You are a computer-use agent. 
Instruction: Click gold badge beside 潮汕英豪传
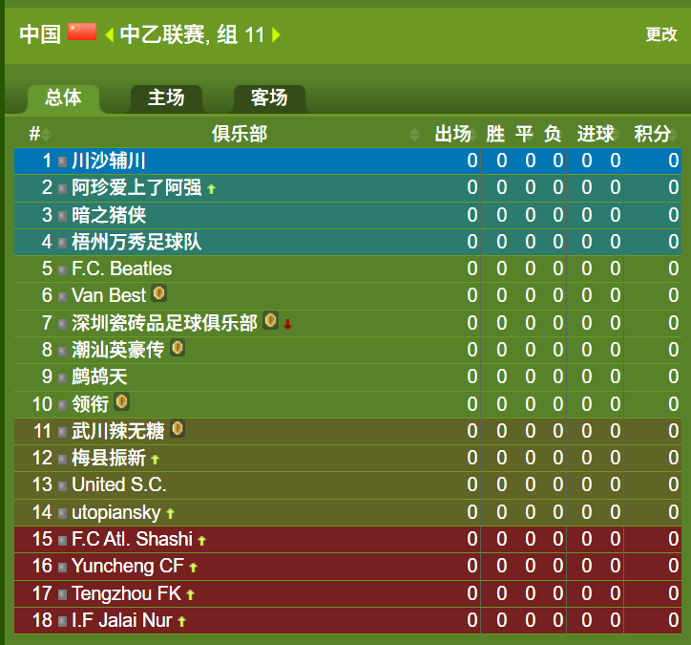tap(178, 348)
